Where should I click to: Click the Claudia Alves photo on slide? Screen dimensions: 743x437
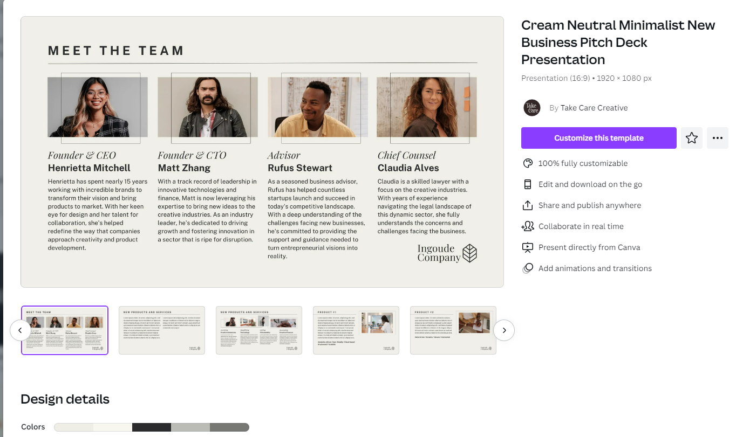(427, 107)
